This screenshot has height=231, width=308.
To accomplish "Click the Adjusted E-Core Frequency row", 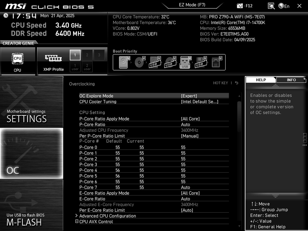I will pos(154,204).
